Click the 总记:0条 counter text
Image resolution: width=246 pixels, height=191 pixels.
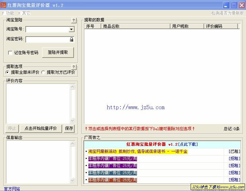[x=231, y=129]
